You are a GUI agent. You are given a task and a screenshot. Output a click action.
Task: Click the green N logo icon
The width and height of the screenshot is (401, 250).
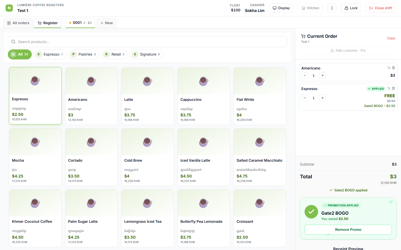pos(9,8)
